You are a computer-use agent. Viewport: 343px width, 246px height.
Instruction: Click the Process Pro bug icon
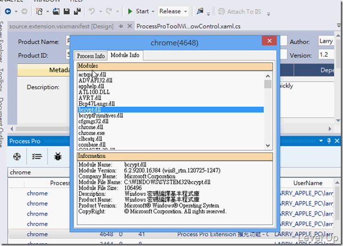(x=58, y=156)
